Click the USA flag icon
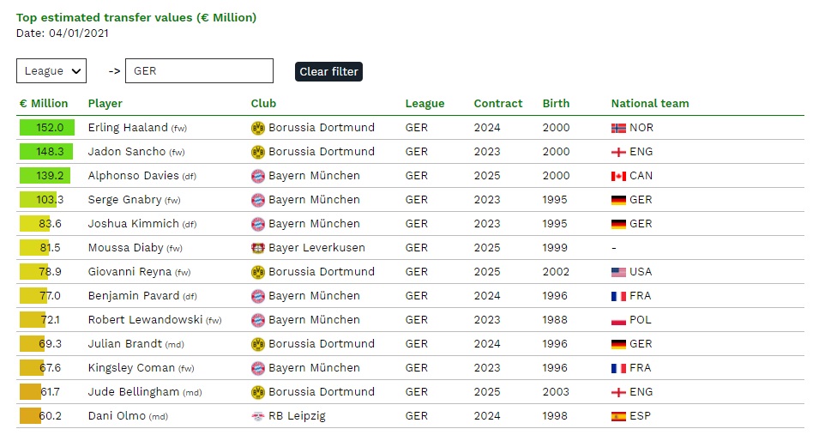Viewport: 813px width, 435px height. pyautogui.click(x=618, y=272)
